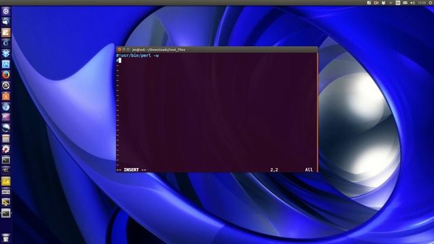Open Firefox web browser from launcher

(6, 75)
